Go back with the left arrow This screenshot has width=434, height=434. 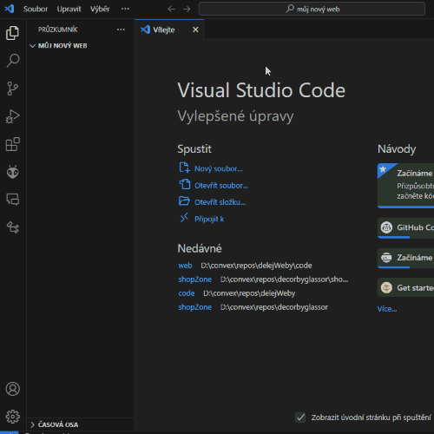[x=171, y=9]
